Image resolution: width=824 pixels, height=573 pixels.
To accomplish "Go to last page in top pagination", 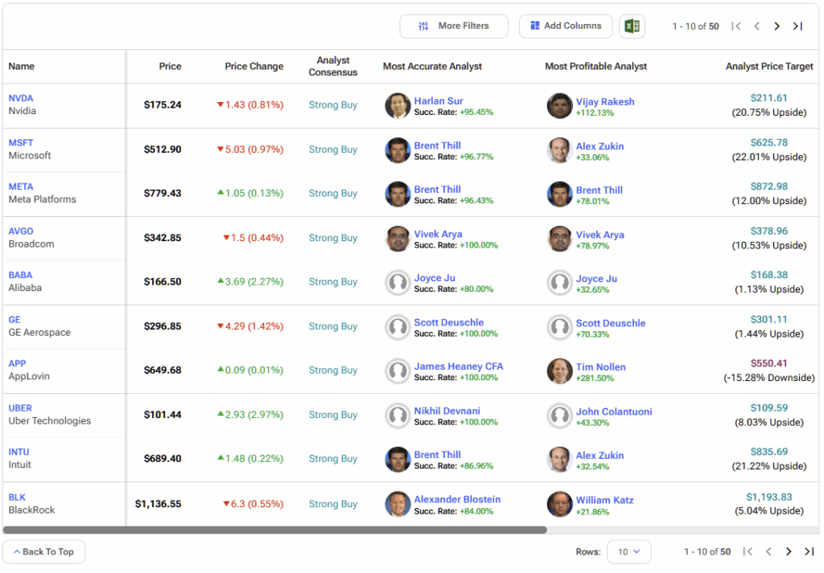I will pyautogui.click(x=797, y=27).
